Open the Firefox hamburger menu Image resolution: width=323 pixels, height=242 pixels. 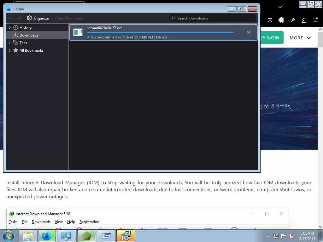coord(315,20)
